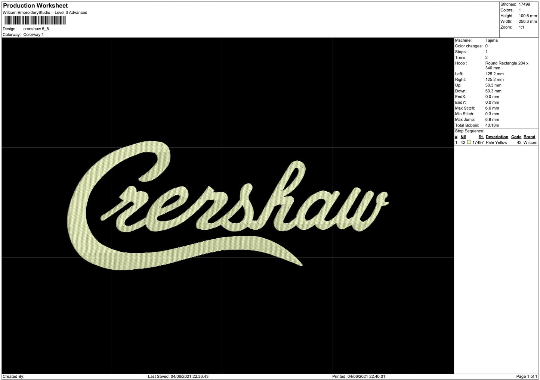Select the Pale Yellow color swatch

pyautogui.click(x=469, y=142)
